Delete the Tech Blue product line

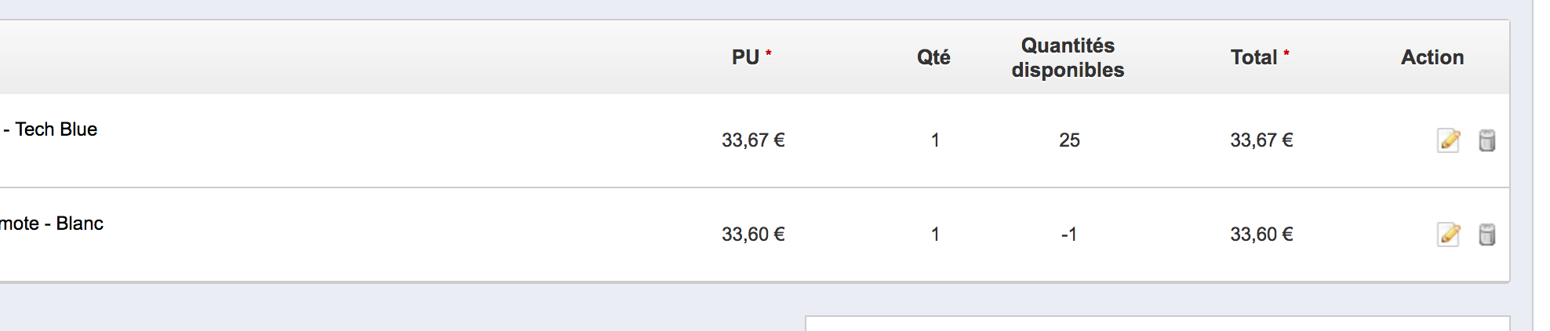(x=1486, y=140)
